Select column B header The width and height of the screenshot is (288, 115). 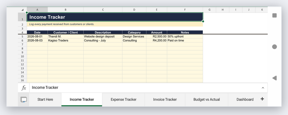(x=66, y=10)
